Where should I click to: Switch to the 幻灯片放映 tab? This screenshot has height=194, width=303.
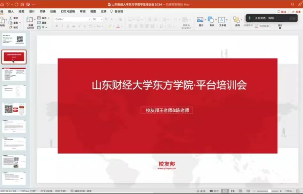pyautogui.click(x=68, y=12)
